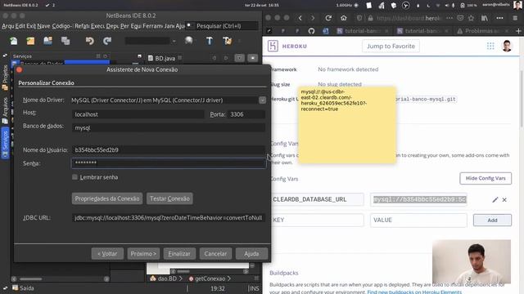
Task: Click the Host field containing localhost
Action: [138, 114]
